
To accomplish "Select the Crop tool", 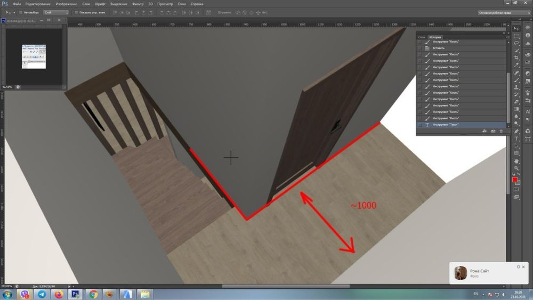I will (516, 58).
